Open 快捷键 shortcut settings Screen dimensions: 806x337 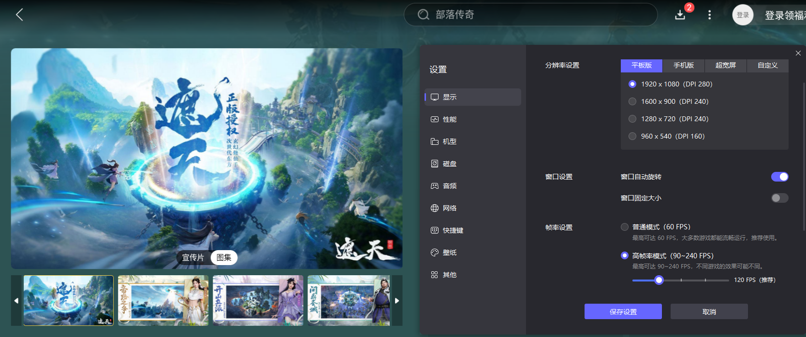(x=473, y=230)
